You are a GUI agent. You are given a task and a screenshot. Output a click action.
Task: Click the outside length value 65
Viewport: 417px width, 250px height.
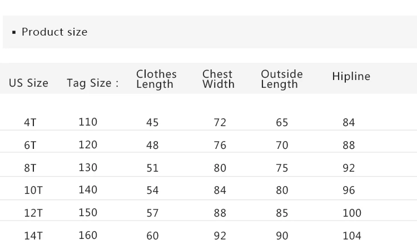click(282, 123)
